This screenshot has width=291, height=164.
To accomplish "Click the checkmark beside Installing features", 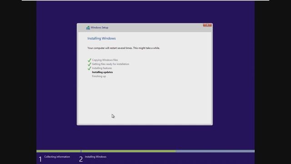I will (x=89, y=68).
